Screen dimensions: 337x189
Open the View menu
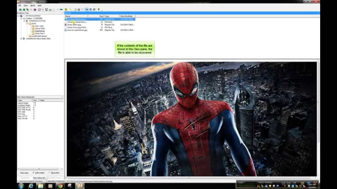[26, 5]
